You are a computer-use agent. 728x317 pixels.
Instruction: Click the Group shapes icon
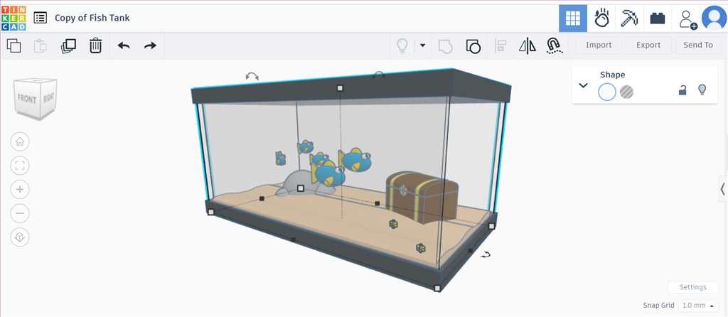coord(445,46)
